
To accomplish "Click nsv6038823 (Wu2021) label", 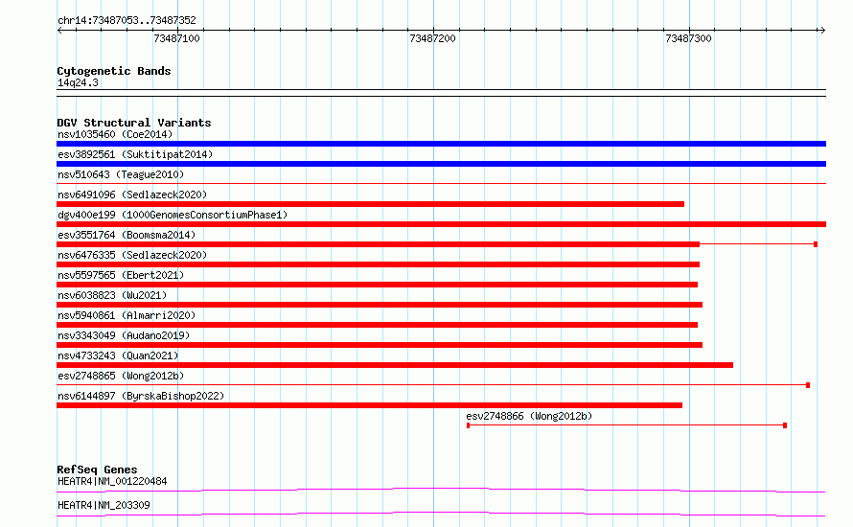I will coord(112,295).
